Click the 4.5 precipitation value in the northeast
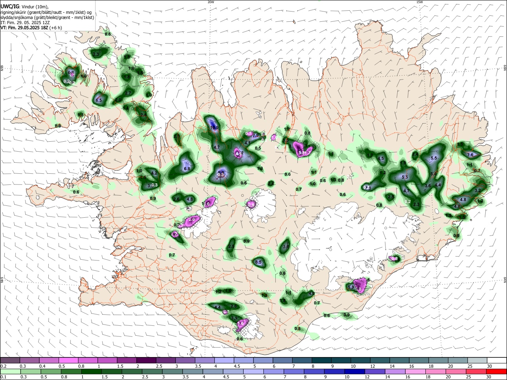 (x=381, y=159)
